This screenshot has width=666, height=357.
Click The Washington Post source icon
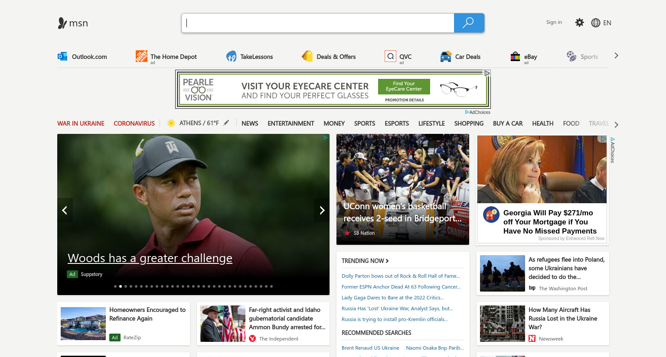532,288
